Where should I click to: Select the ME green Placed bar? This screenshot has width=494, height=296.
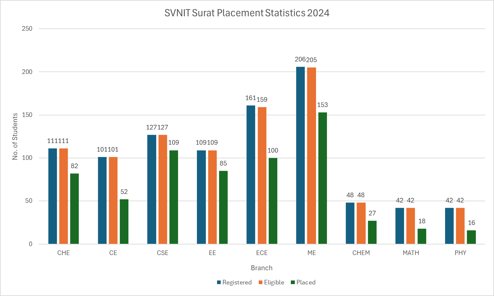[x=323, y=178]
